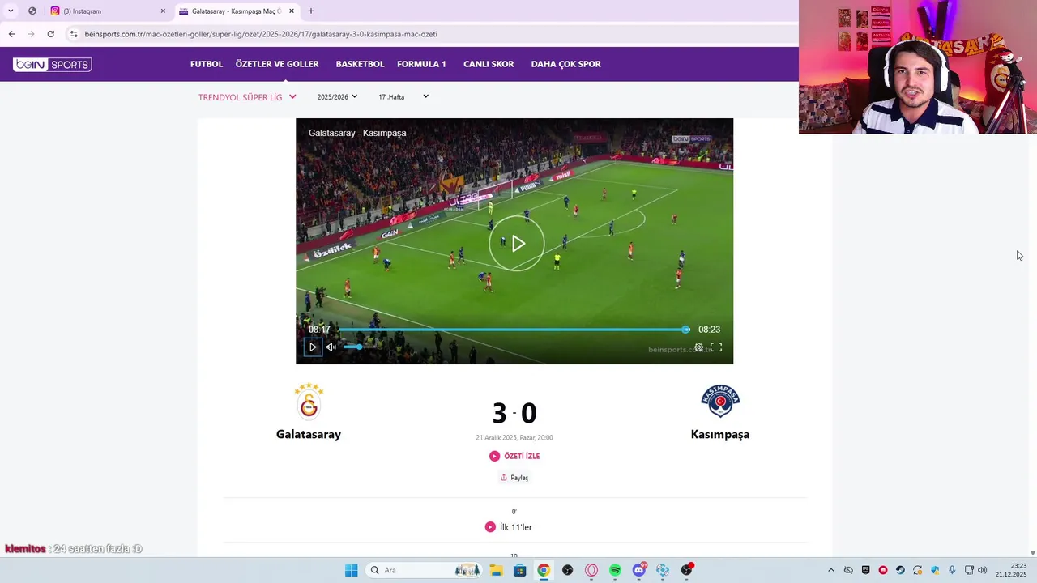Open the FORMULA 1 section
This screenshot has height=583, width=1037.
click(x=421, y=64)
